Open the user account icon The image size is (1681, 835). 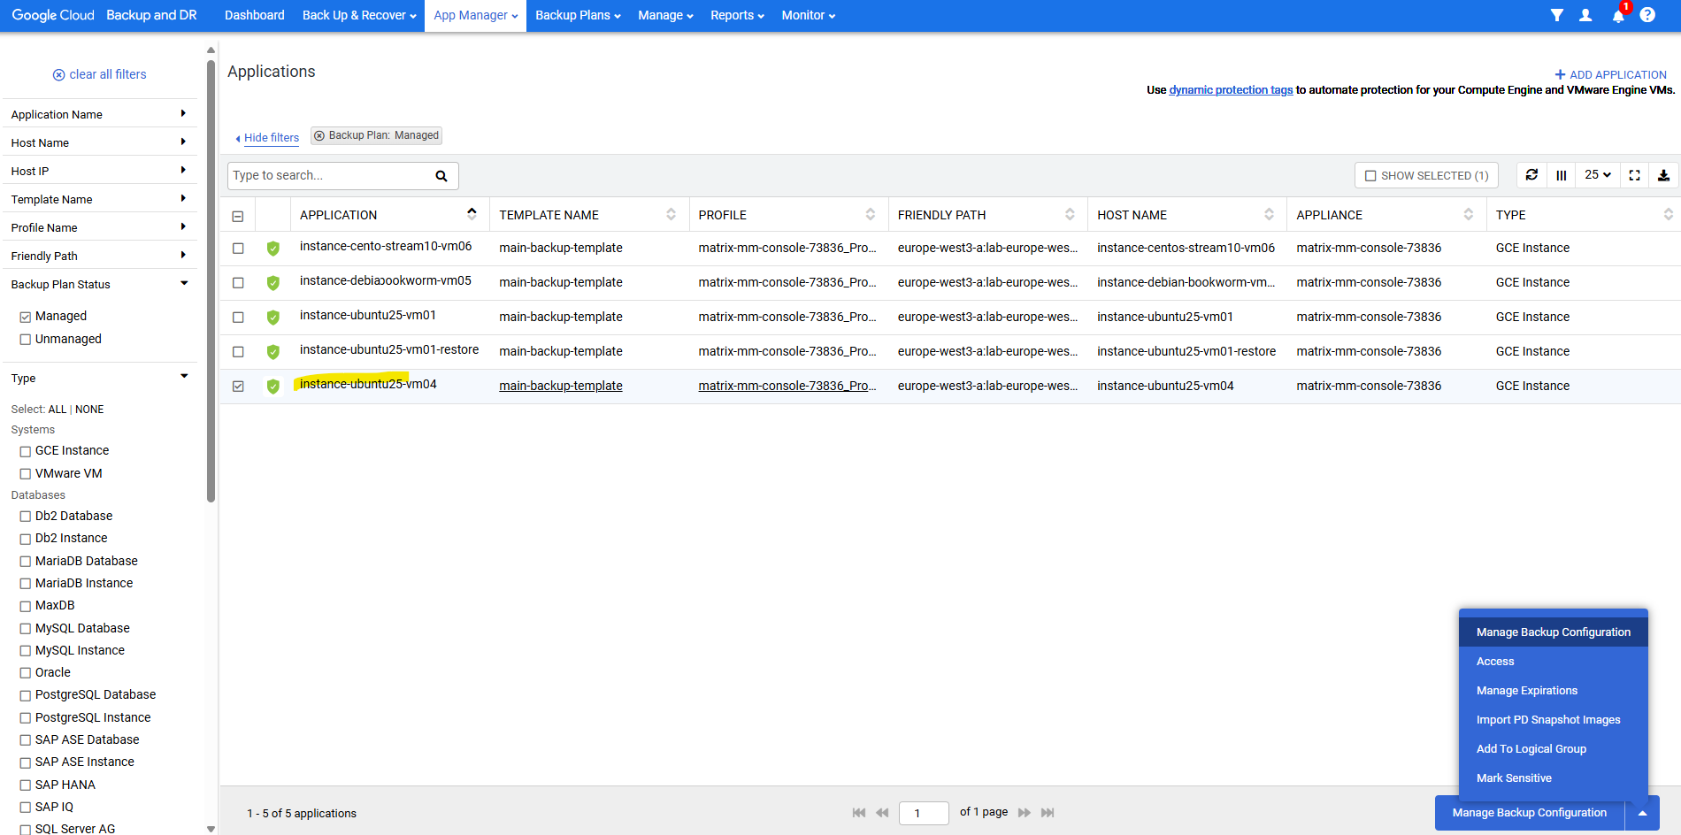click(1585, 15)
